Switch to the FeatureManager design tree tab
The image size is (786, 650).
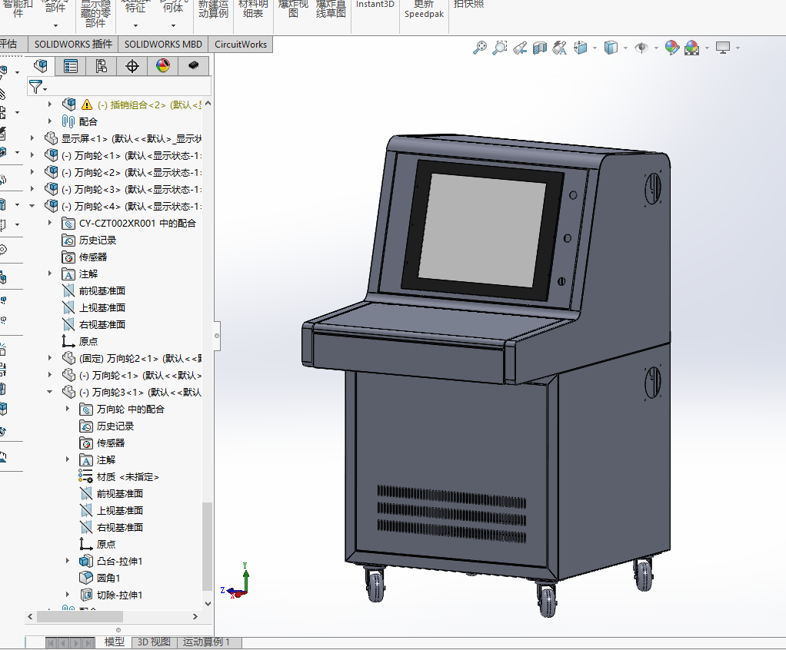41,65
